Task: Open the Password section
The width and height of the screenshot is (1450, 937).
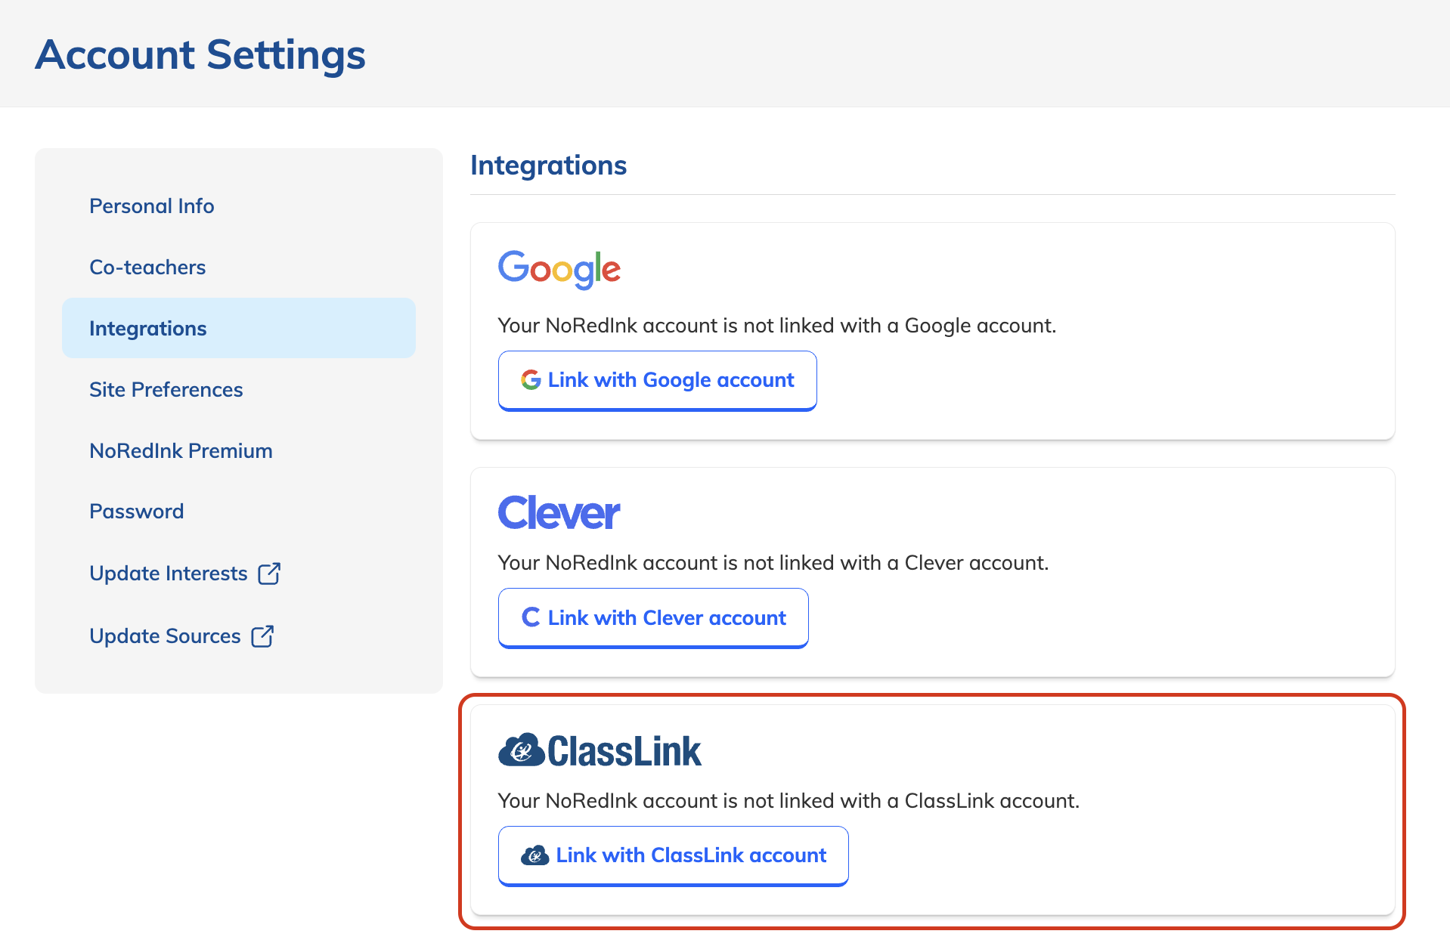Action: (136, 511)
